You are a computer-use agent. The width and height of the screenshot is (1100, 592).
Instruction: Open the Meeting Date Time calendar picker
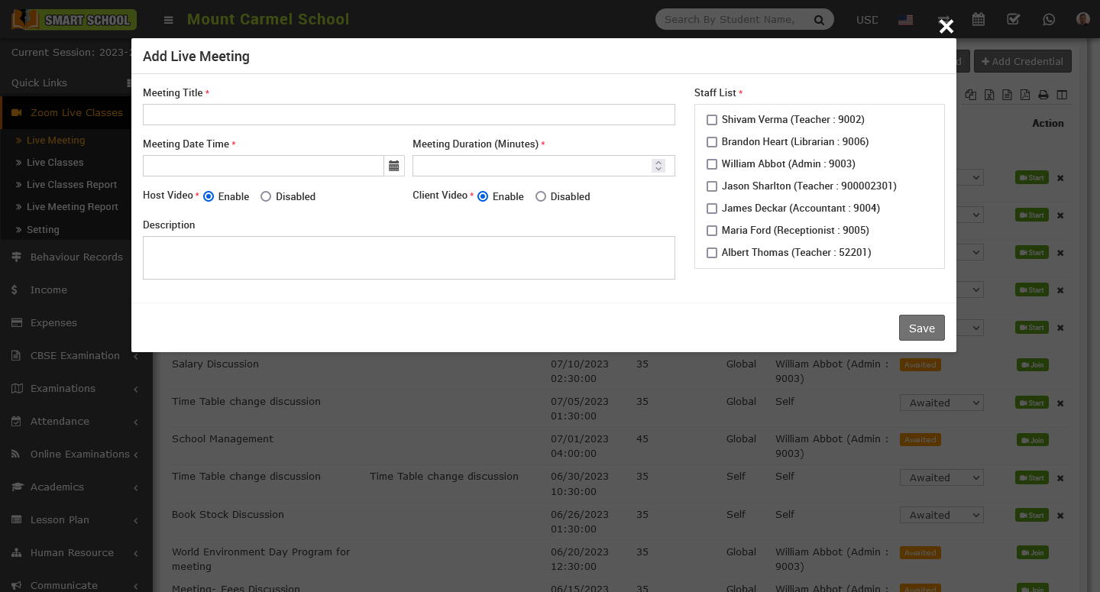pos(394,166)
